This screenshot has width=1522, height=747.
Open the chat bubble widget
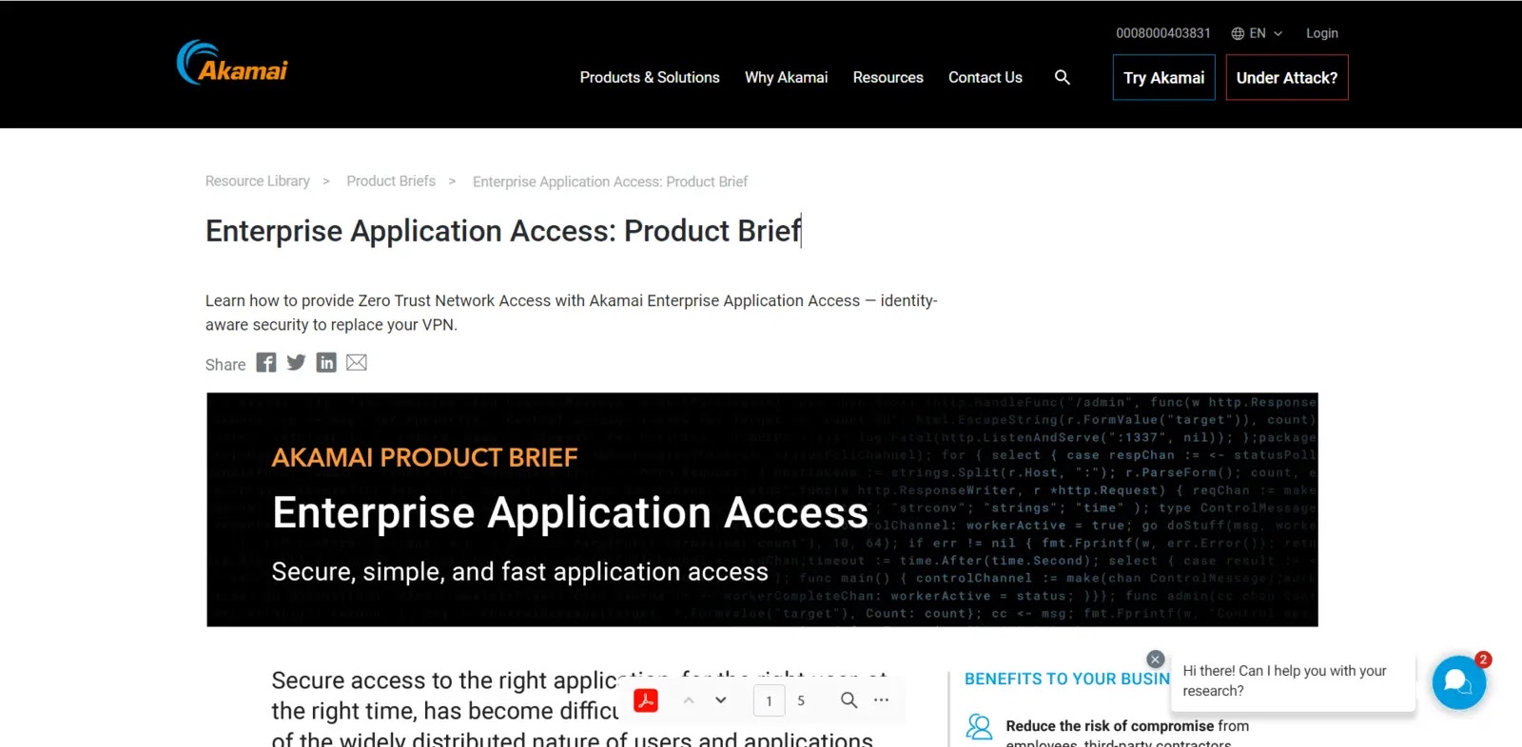pos(1459,682)
